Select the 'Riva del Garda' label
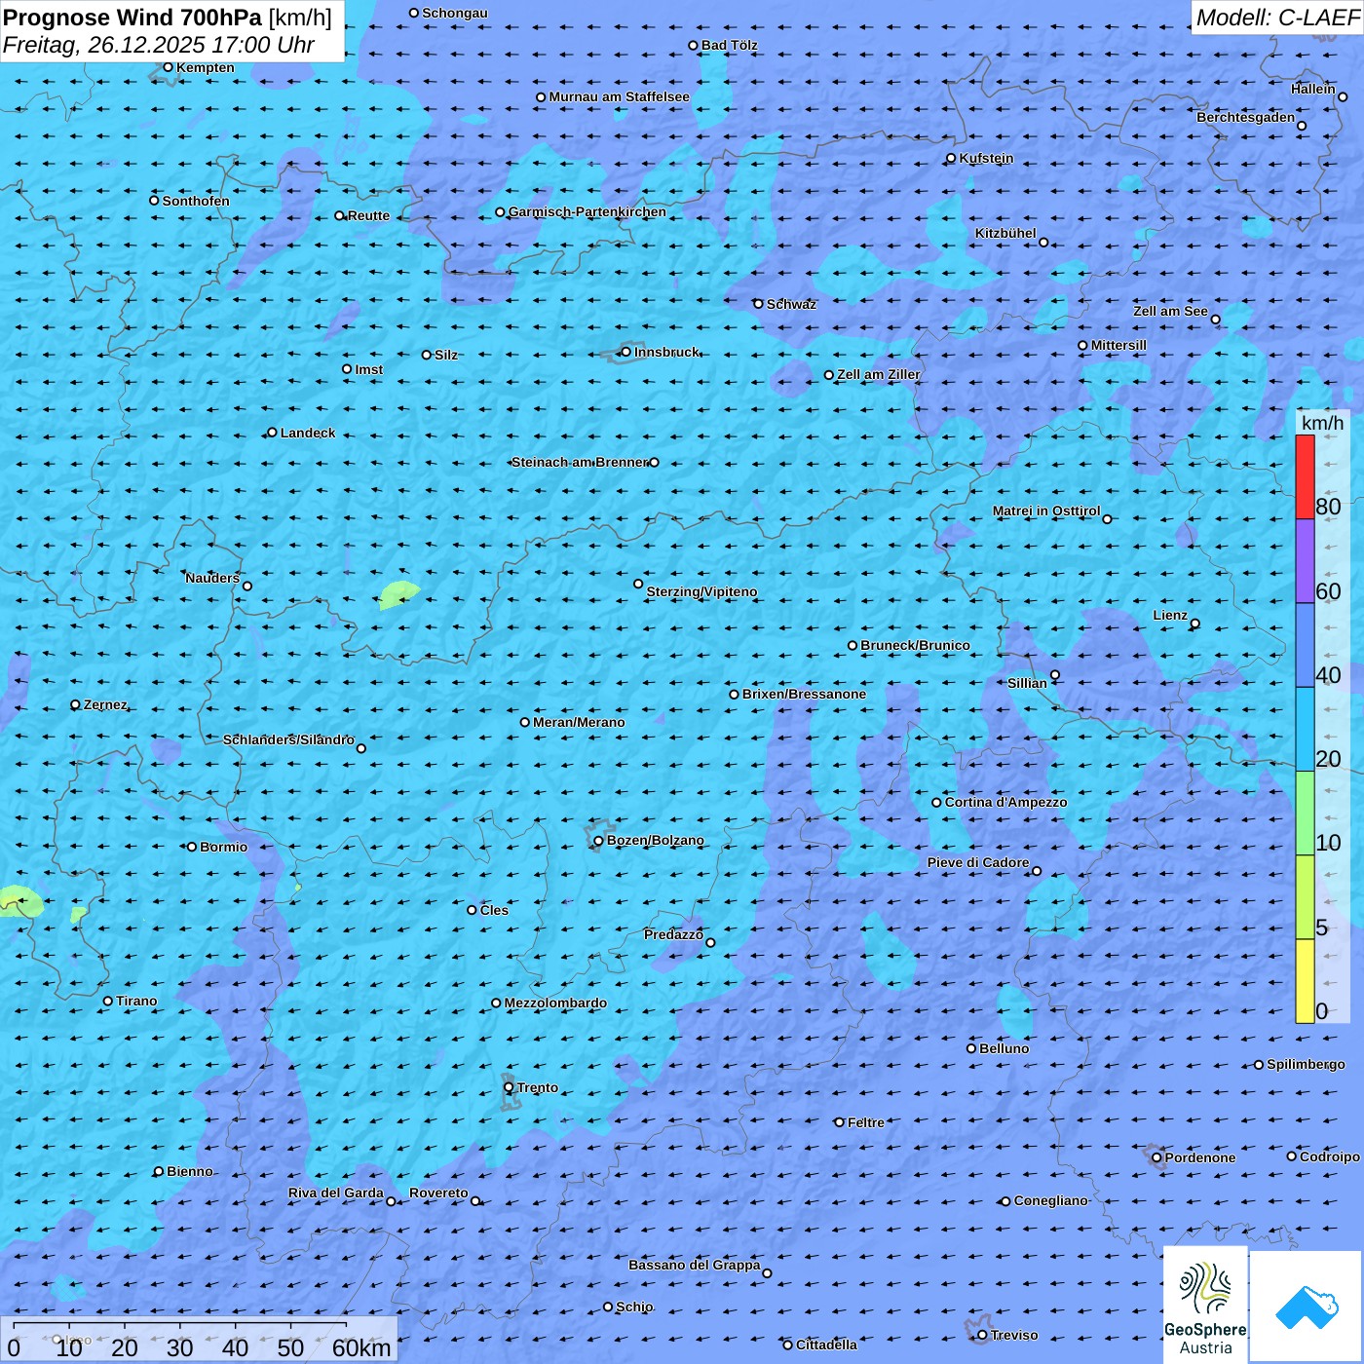The image size is (1364, 1364). tap(336, 1193)
